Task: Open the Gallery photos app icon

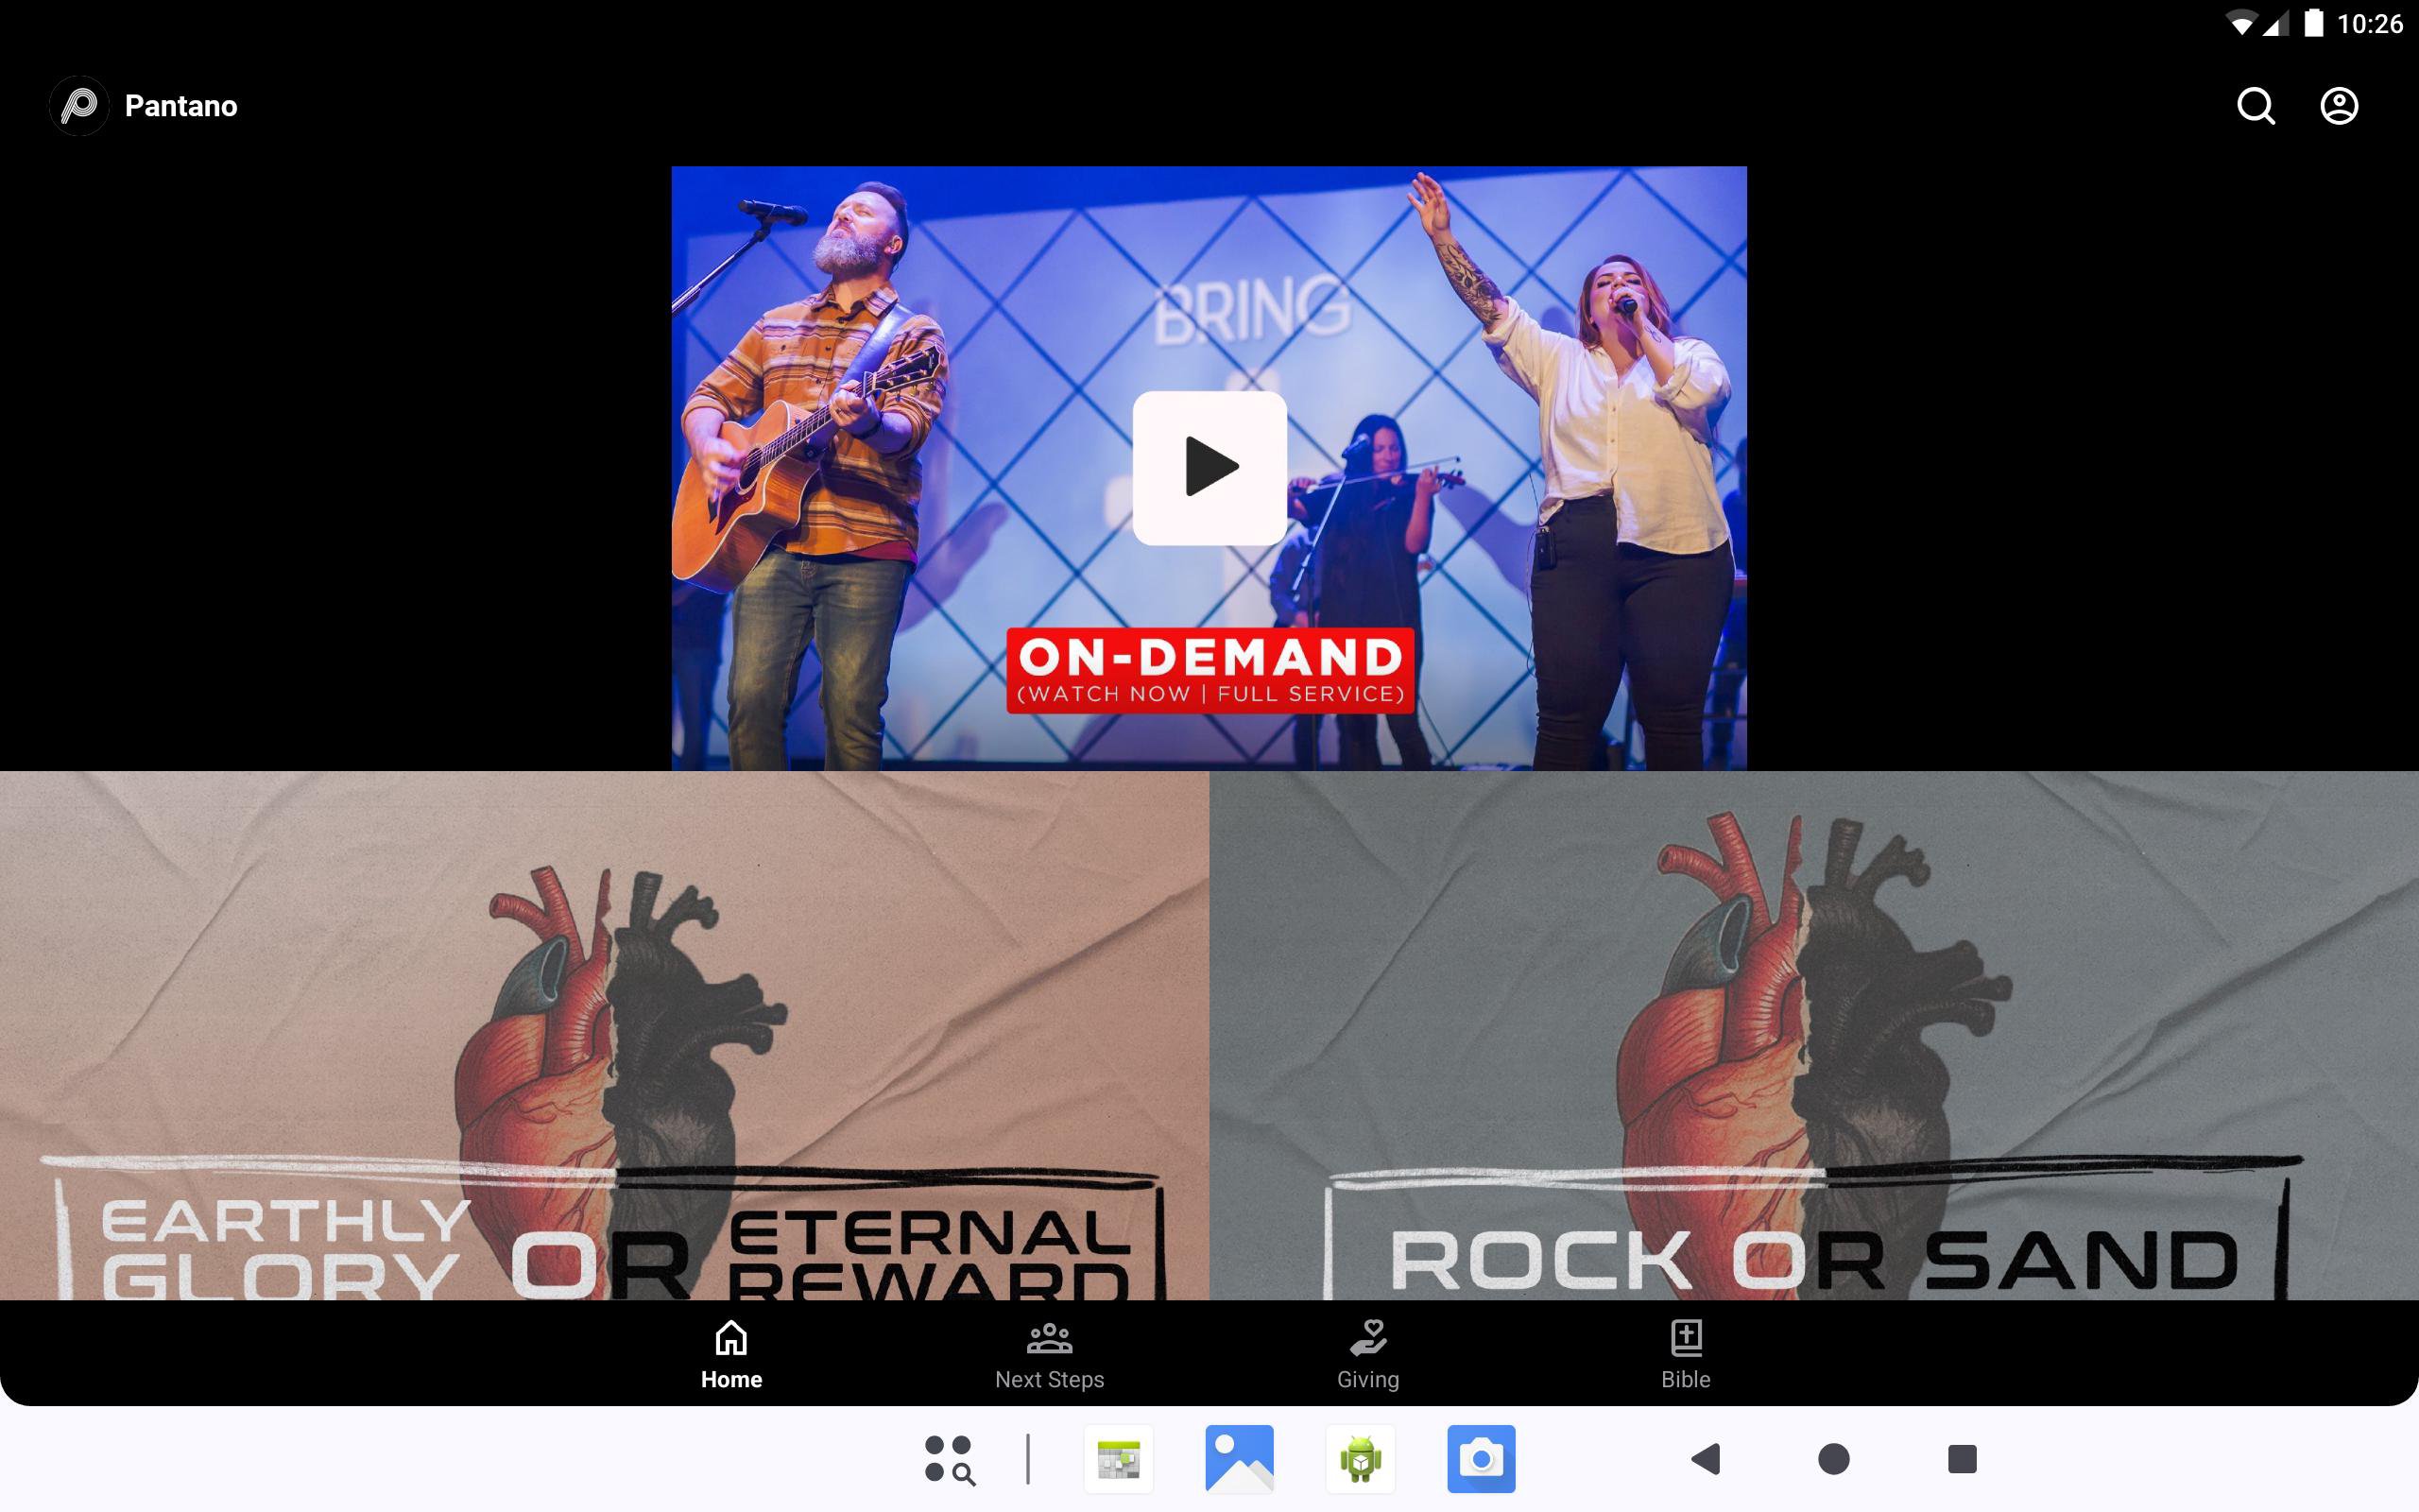Action: [1240, 1459]
